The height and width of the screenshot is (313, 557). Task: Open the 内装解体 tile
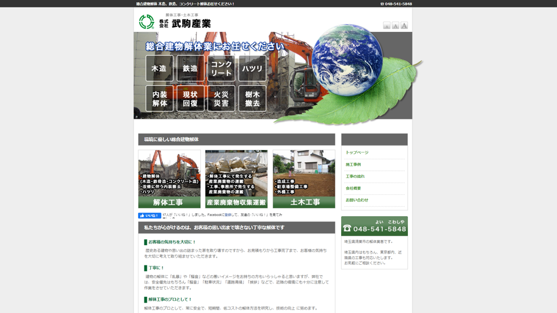coord(160,99)
